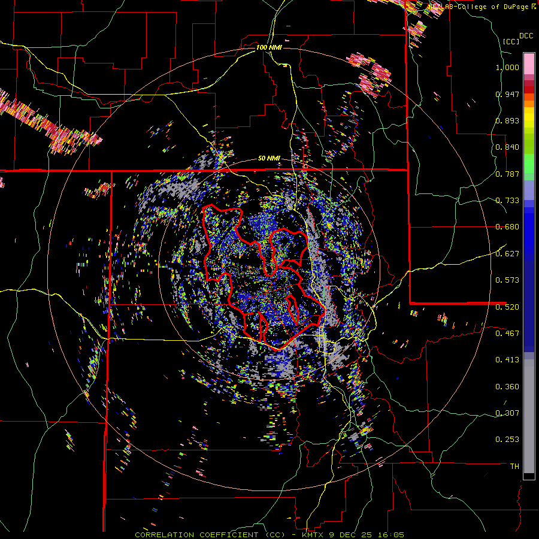Click the gray lower segment of color bar
Viewport: 539px width, 539px height.
[x=529, y=416]
